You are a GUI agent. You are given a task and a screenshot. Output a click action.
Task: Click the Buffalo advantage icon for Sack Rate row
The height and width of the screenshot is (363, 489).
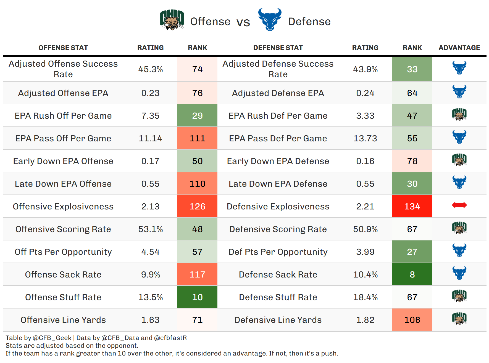pos(459,273)
